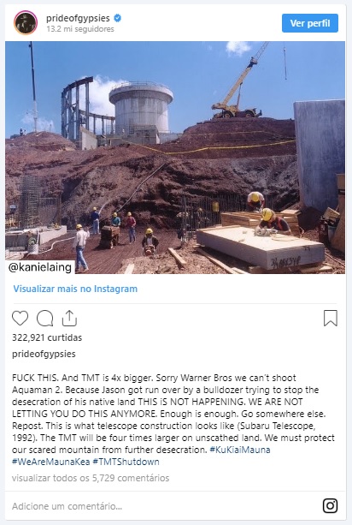Open the @kanielaing photo tag
The width and height of the screenshot is (352, 525).
click(40, 267)
